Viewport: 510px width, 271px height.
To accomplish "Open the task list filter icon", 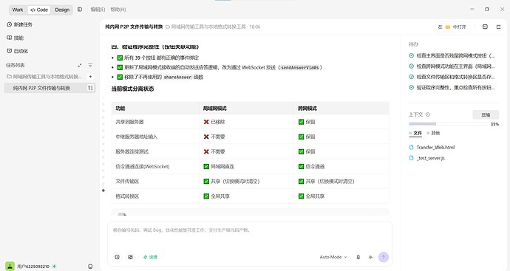I will [90, 65].
